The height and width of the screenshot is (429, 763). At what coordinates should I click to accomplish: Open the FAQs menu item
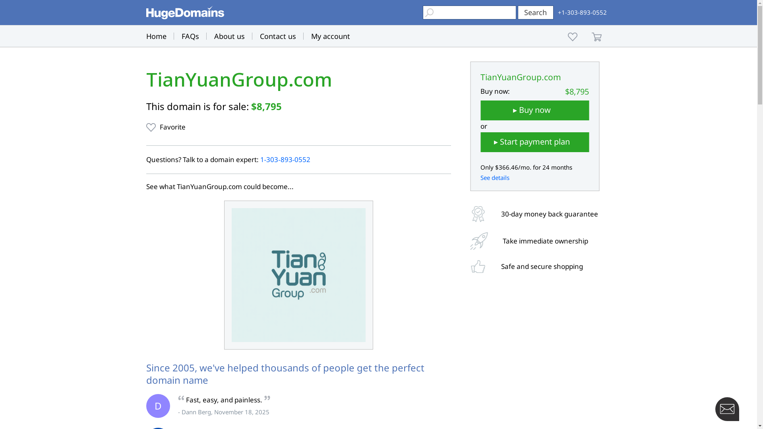pyautogui.click(x=190, y=36)
